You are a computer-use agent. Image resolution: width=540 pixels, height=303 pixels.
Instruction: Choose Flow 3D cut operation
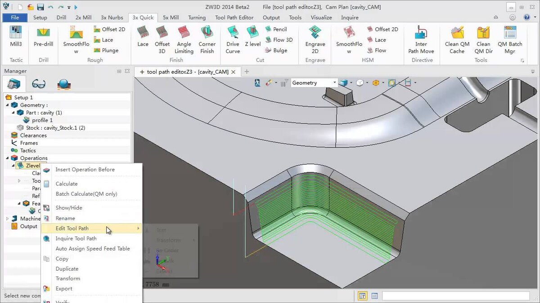tap(278, 40)
